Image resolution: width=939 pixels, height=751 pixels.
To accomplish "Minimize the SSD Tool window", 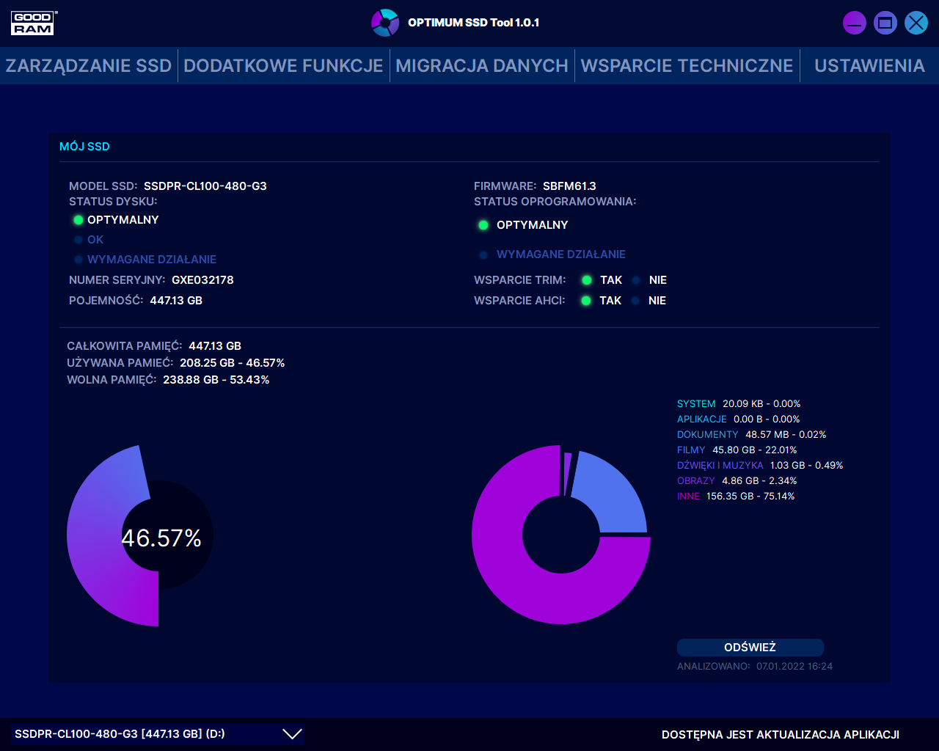I will point(855,23).
